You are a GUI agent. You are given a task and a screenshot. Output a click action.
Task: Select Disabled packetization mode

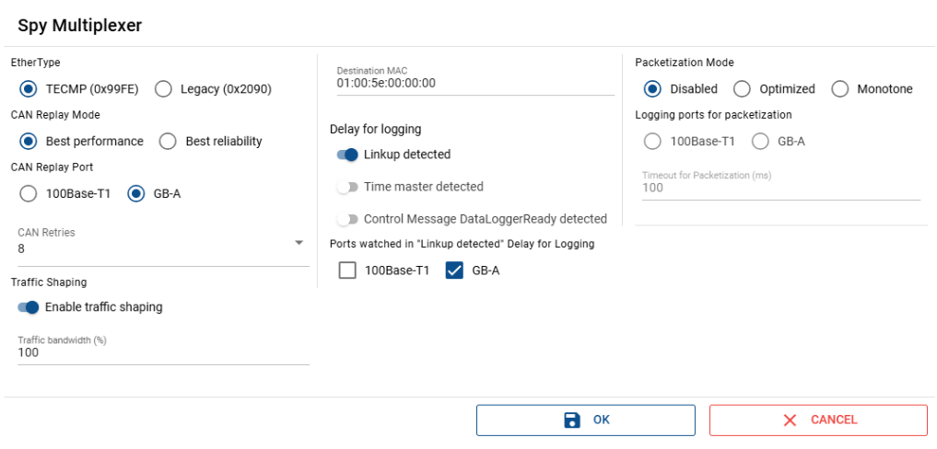[x=652, y=89]
